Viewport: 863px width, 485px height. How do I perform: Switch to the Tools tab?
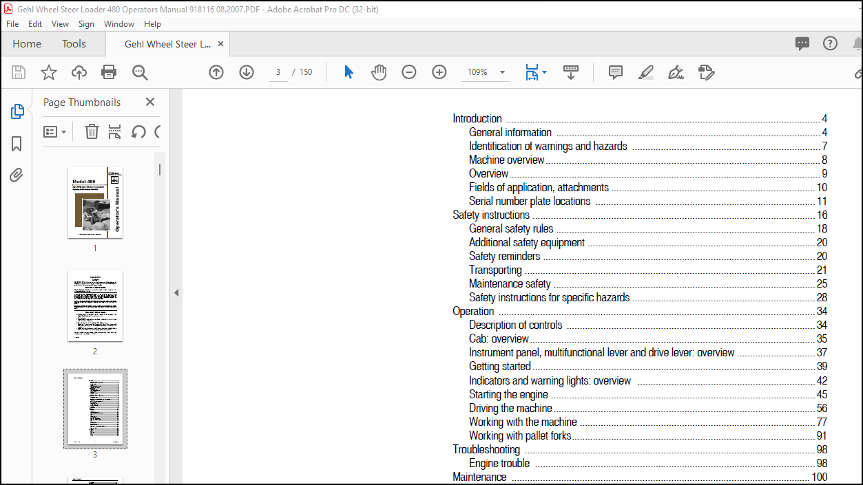[74, 43]
